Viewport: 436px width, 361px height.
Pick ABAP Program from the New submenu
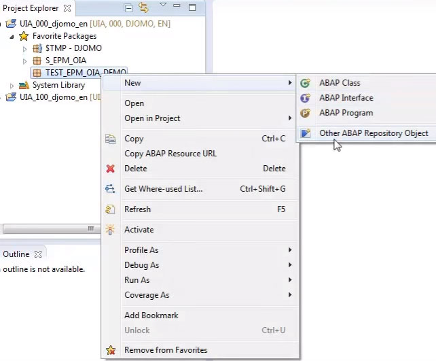[x=346, y=113]
